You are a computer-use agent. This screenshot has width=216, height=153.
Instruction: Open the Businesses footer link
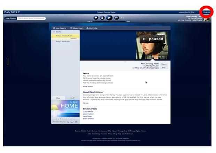tap(102, 131)
